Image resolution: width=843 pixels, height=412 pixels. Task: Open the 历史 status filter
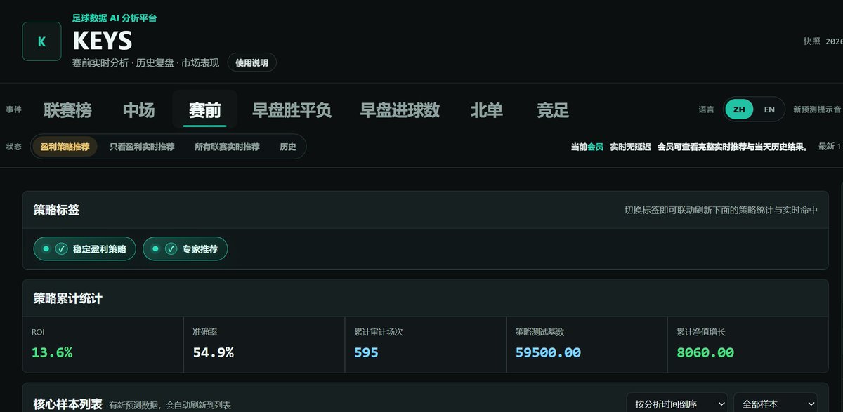[x=288, y=147]
